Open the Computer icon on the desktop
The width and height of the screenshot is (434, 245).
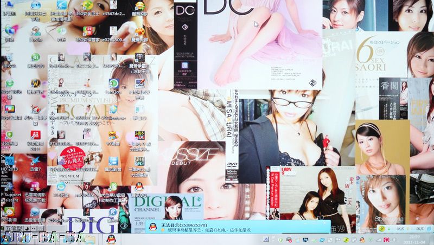[9, 8]
